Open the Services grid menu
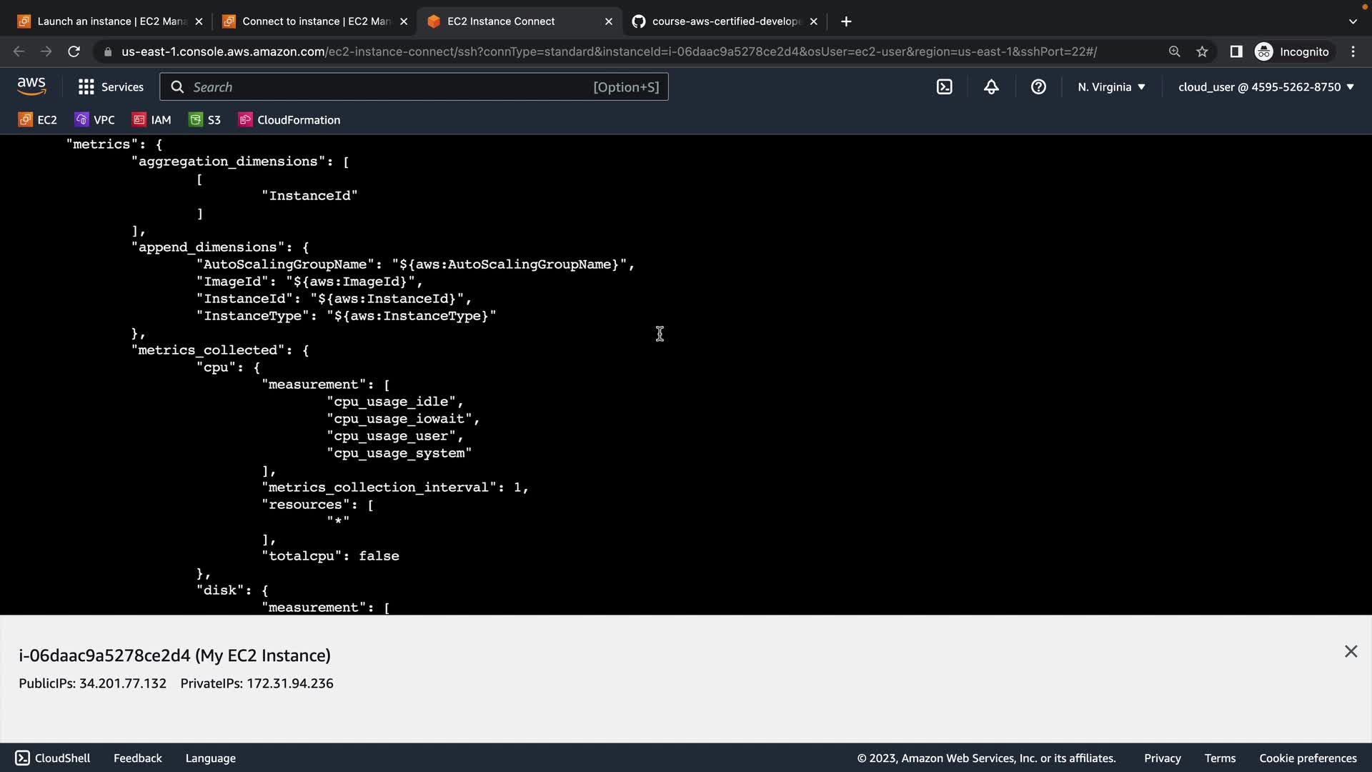 tap(111, 87)
